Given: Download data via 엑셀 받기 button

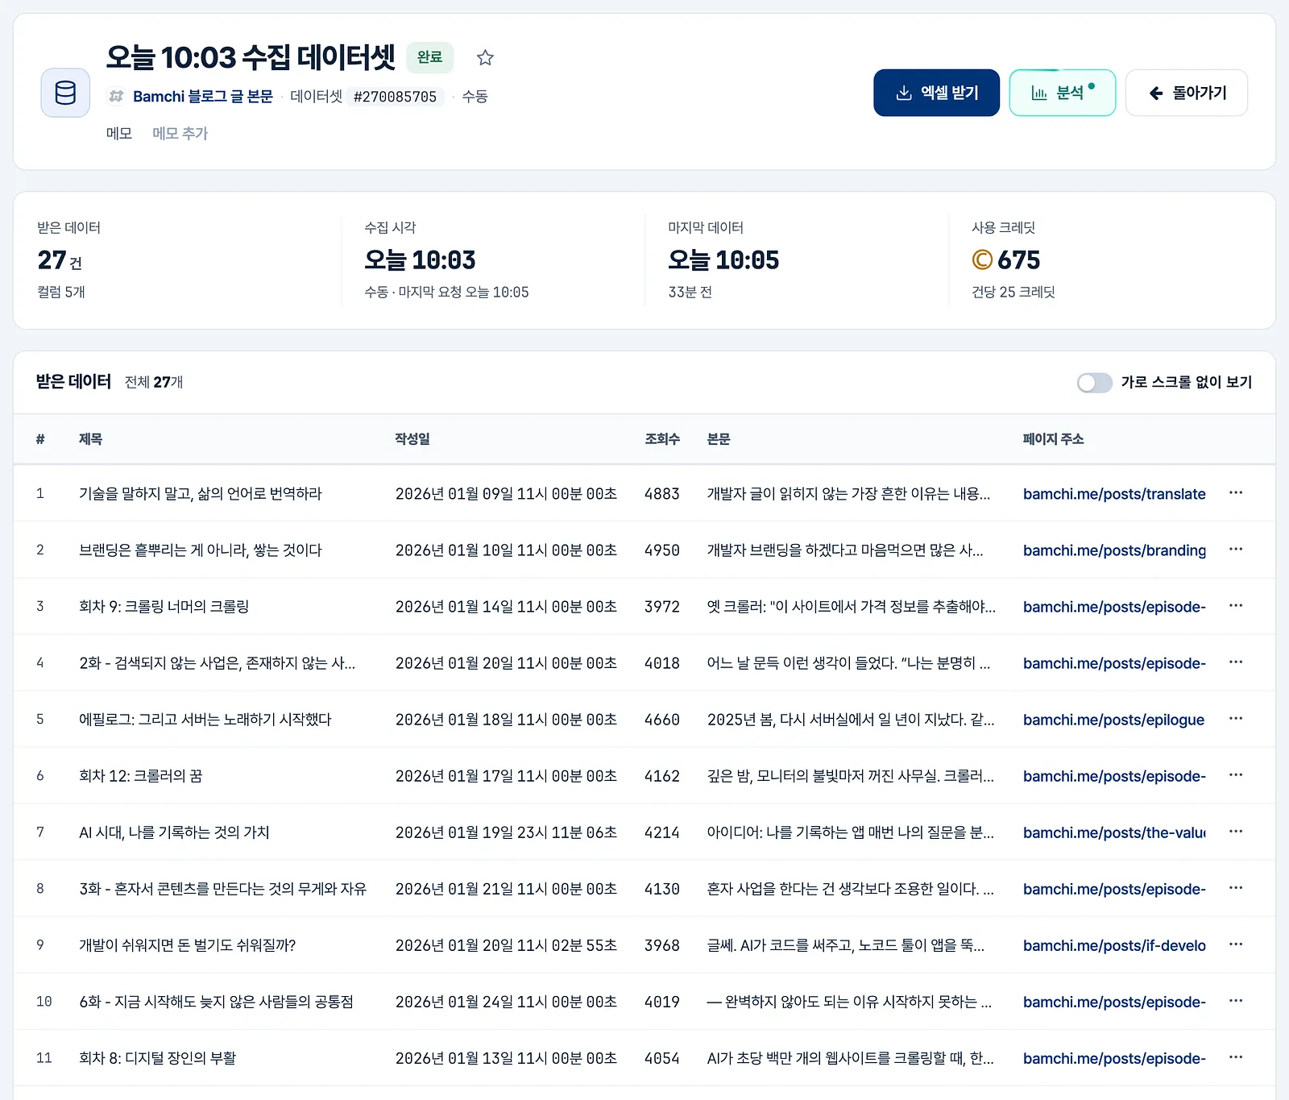Looking at the screenshot, I should click(x=936, y=93).
